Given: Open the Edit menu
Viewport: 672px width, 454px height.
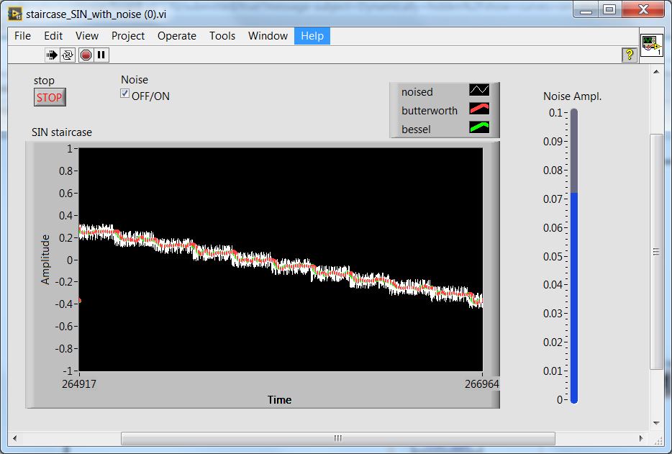Looking at the screenshot, I should 53,36.
